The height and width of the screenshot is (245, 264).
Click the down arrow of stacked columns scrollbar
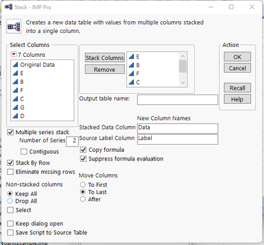(183, 83)
